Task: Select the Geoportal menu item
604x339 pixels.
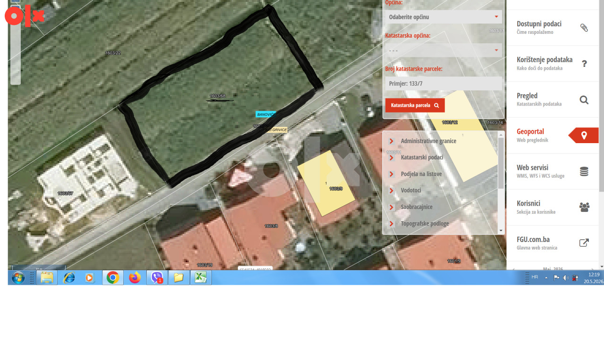Action: pyautogui.click(x=553, y=136)
